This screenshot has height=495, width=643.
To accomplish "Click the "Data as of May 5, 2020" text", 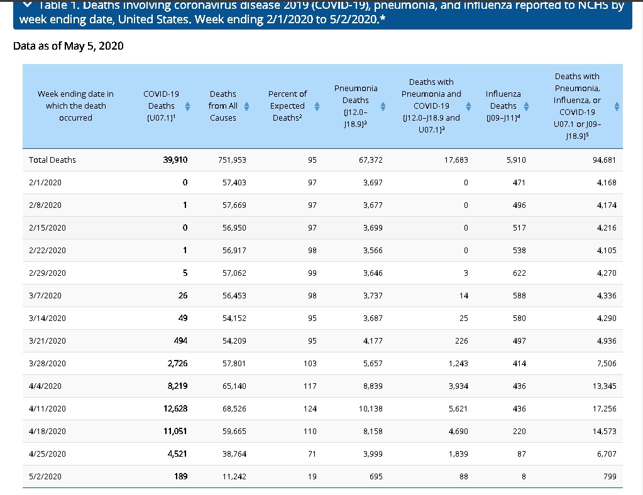I will [68, 46].
